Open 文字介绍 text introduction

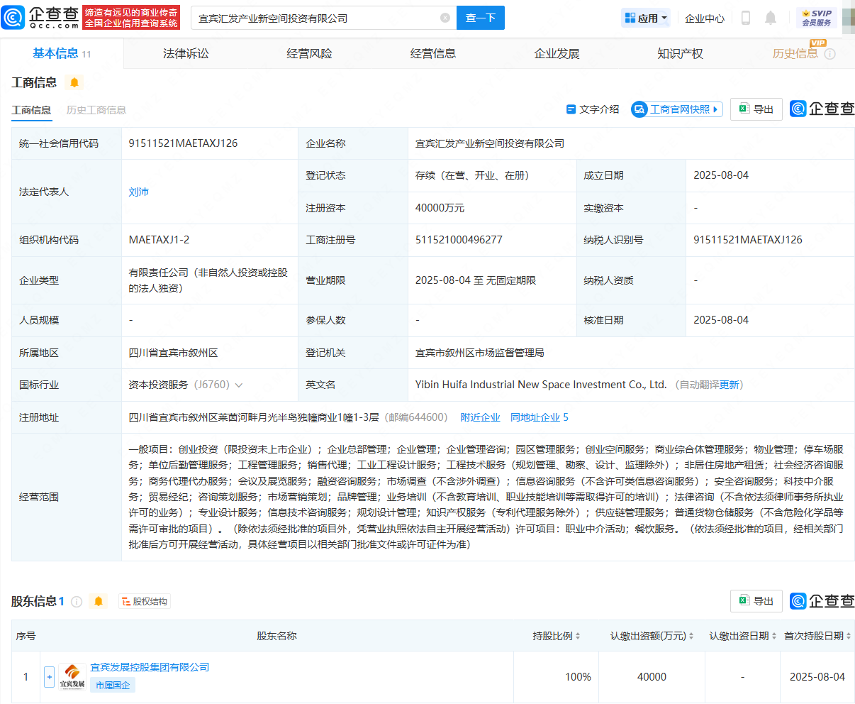[593, 109]
